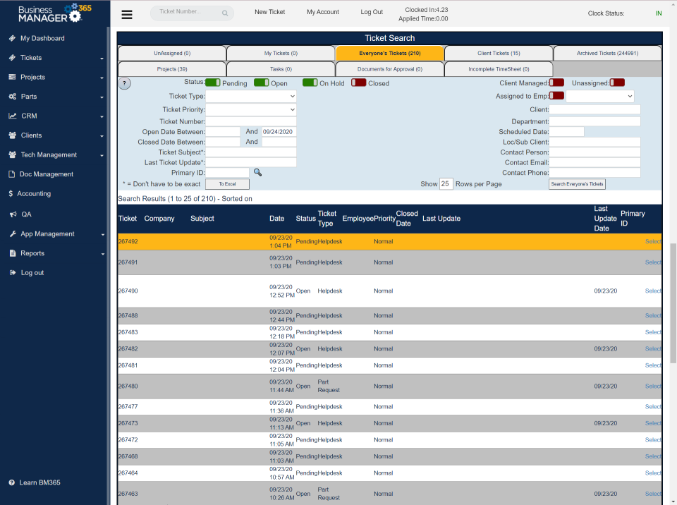Open the Ticket Type dropdown
The image size is (677, 505).
[x=251, y=96]
